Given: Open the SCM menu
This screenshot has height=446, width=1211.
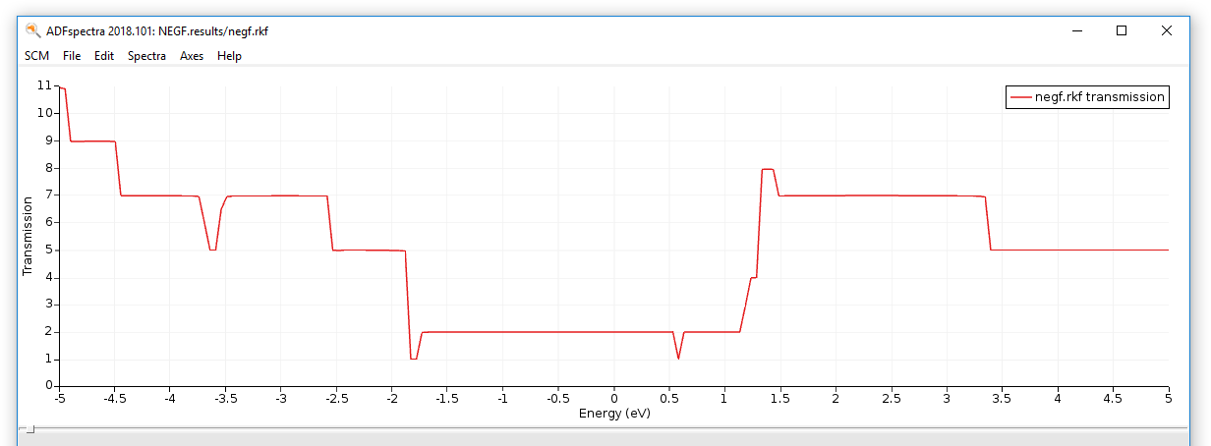Looking at the screenshot, I should pyautogui.click(x=36, y=56).
